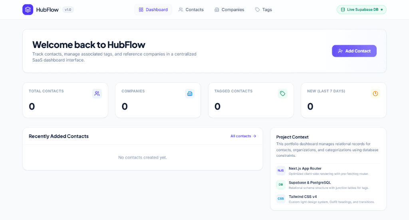Viewport: 409px width, 220px height.
Task: Click the tag icon in Tagged Contacts card
Action: [282, 94]
